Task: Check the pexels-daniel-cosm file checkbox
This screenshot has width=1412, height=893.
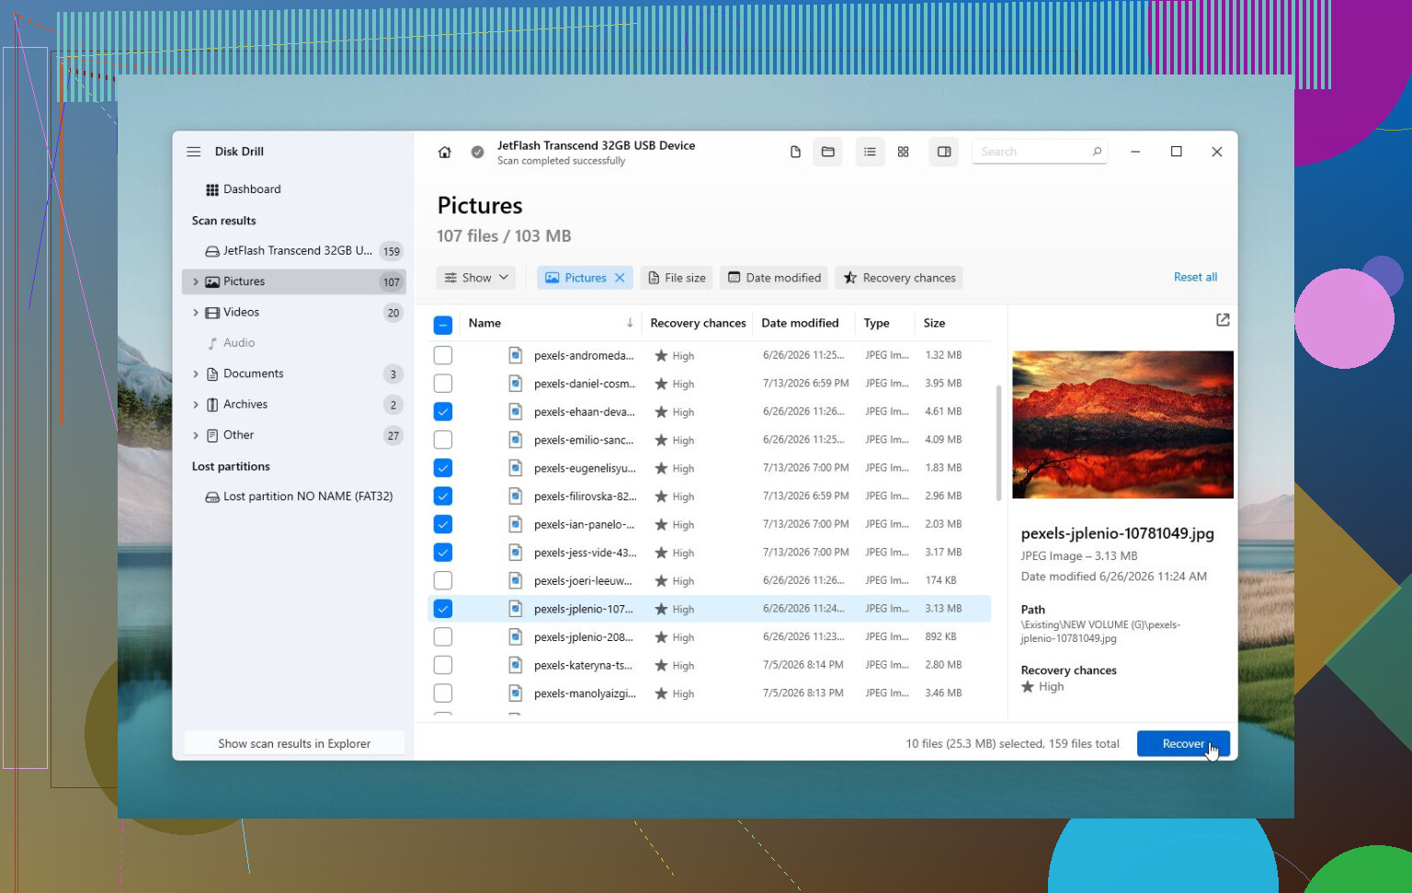Action: [x=442, y=384]
